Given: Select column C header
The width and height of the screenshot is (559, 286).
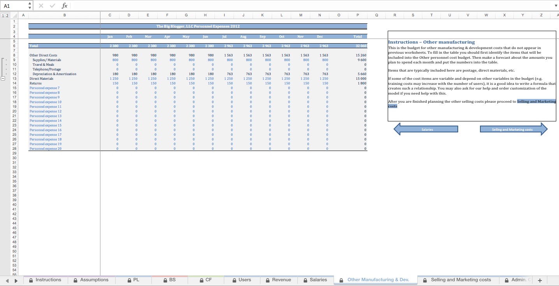Looking at the screenshot, I should [x=110, y=15].
